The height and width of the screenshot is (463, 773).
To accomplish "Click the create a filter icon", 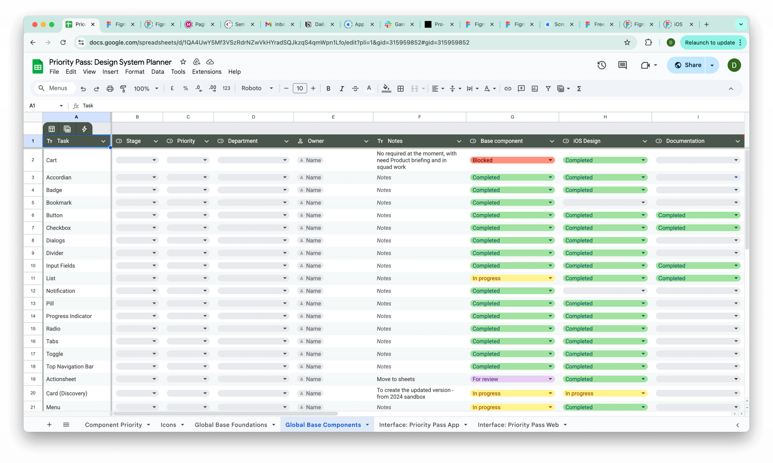I will [x=548, y=88].
